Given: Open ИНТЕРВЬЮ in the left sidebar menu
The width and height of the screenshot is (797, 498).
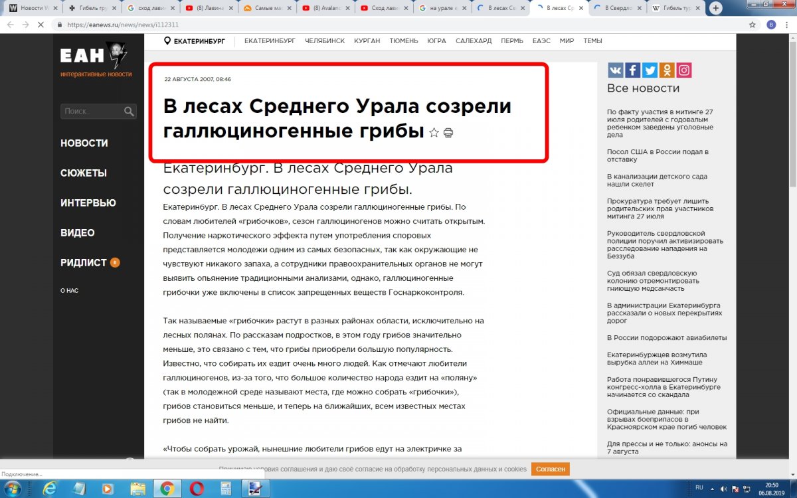Looking at the screenshot, I should pos(88,203).
